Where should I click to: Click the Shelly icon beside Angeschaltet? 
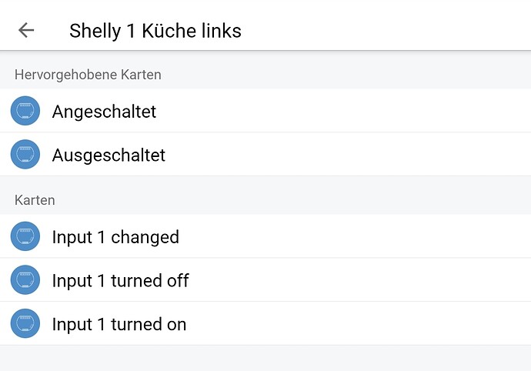25,112
